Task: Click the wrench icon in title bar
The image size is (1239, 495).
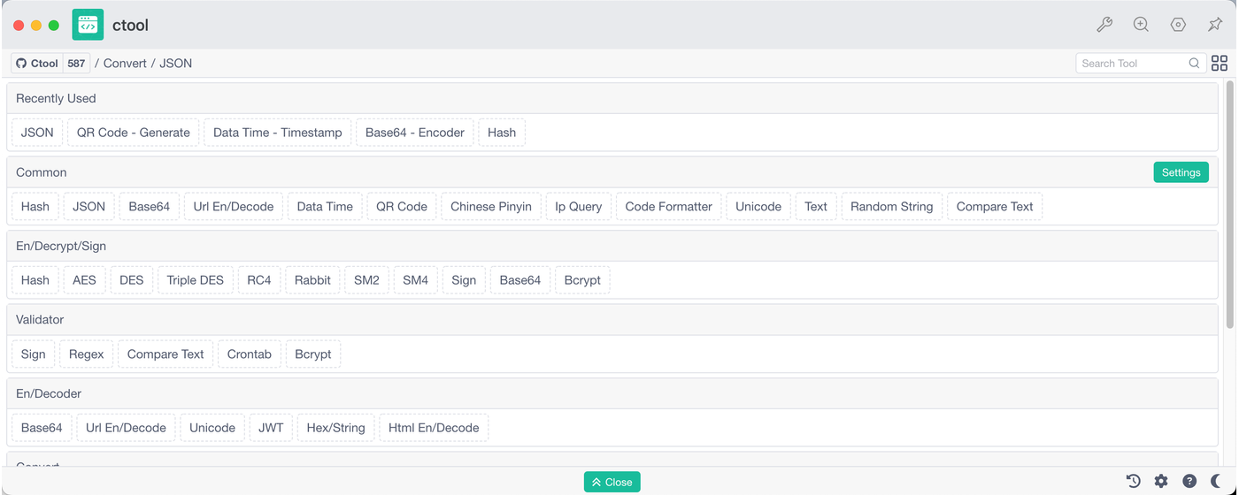Action: pyautogui.click(x=1104, y=25)
